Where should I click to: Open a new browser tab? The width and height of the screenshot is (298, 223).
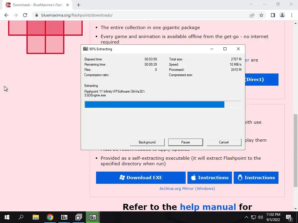(79, 5)
